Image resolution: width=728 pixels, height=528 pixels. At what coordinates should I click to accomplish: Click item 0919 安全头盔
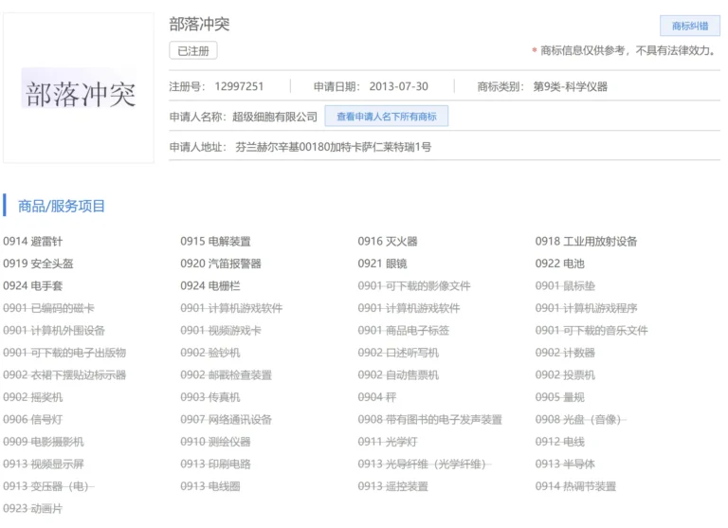click(x=39, y=264)
